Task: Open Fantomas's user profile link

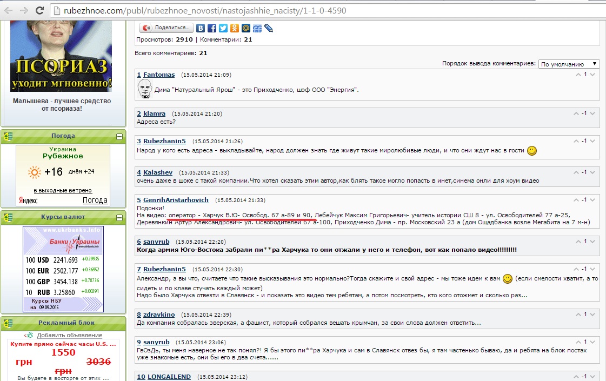Action: coord(159,75)
